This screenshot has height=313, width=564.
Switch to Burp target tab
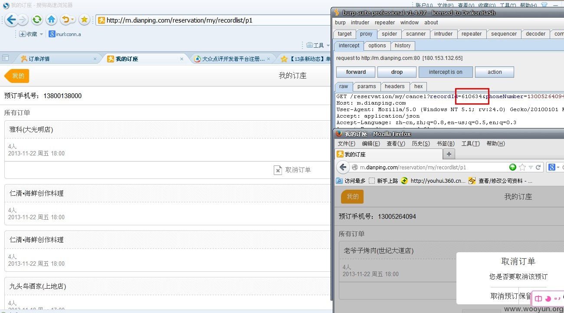click(x=345, y=34)
